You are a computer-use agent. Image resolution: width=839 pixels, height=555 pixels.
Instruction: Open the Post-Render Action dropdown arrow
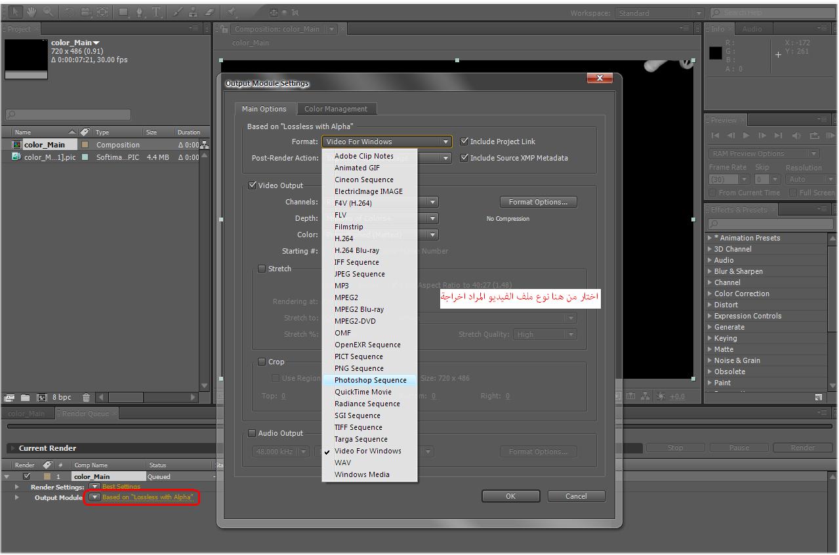445,158
